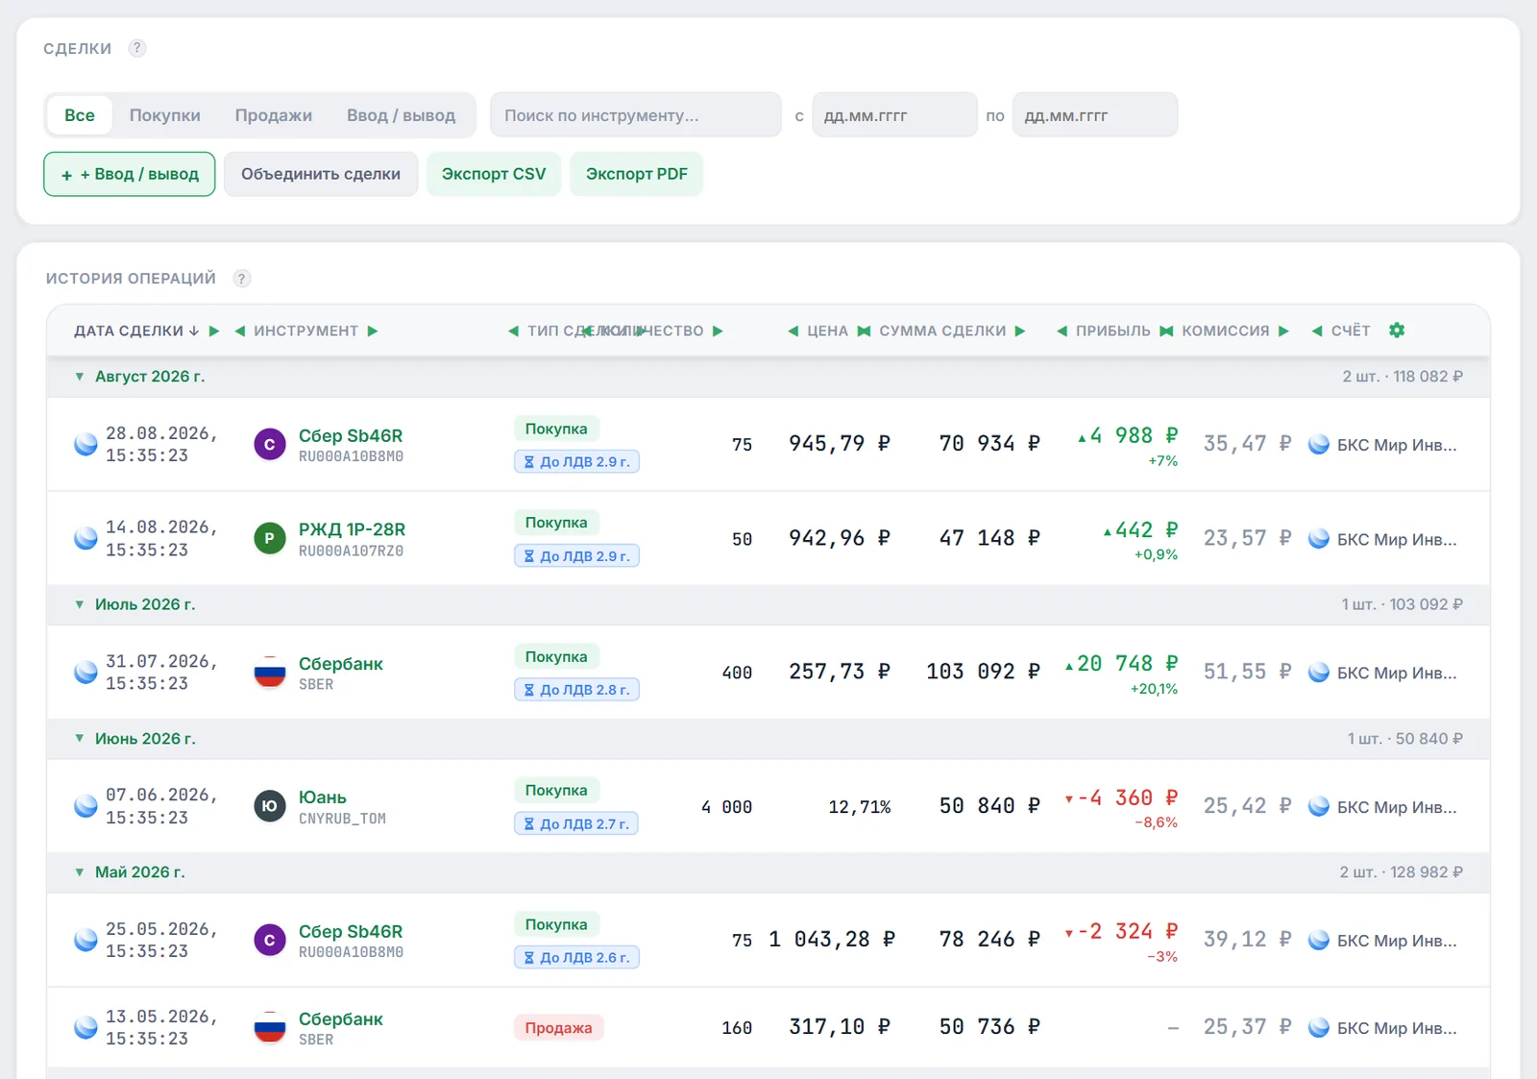1537x1079 pixels.
Task: Focus the end date field after по
Action: coord(1095,115)
